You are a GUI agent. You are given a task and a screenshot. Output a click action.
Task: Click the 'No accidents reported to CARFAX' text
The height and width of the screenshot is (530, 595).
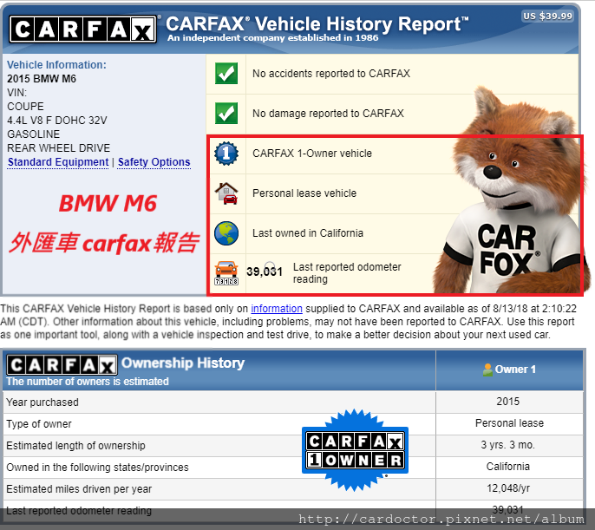331,73
